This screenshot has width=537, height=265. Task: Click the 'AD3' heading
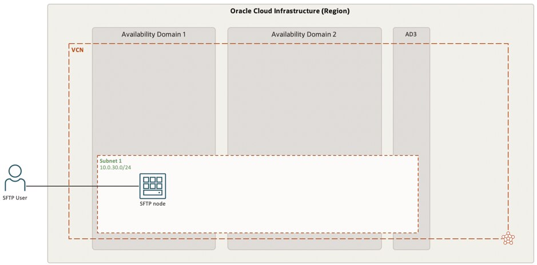click(411, 34)
